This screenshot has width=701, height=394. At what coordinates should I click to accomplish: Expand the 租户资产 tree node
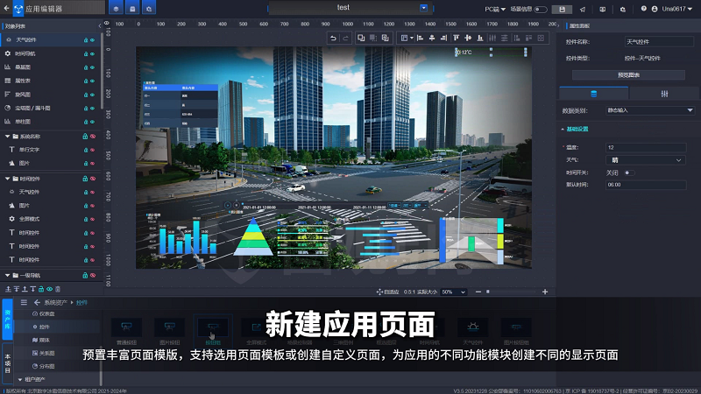tap(20, 379)
